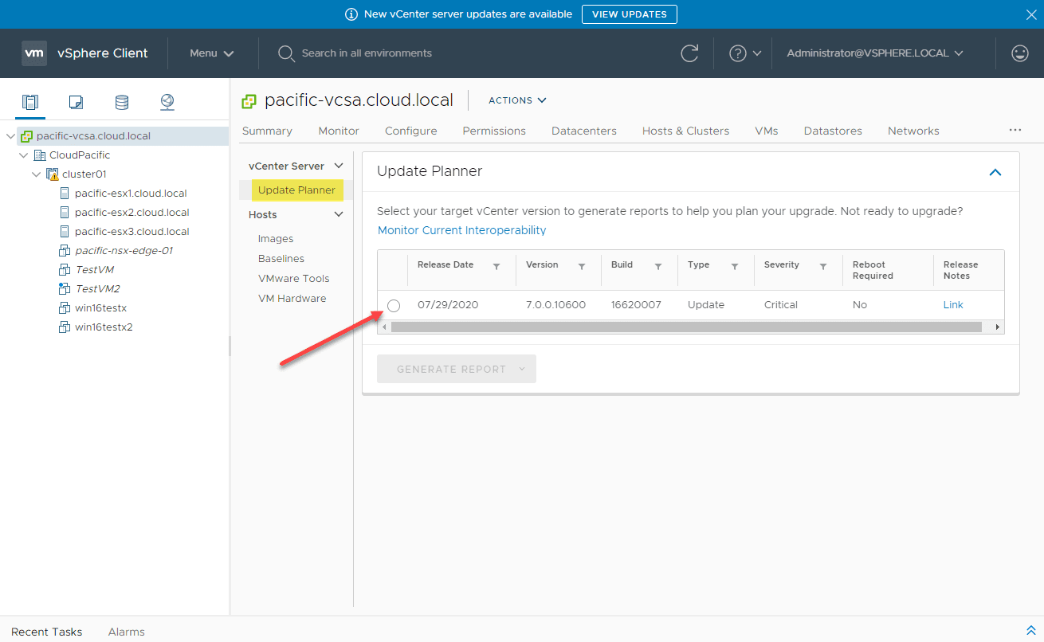The image size is (1044, 642).
Task: Open the Permissions tab
Action: 494,131
